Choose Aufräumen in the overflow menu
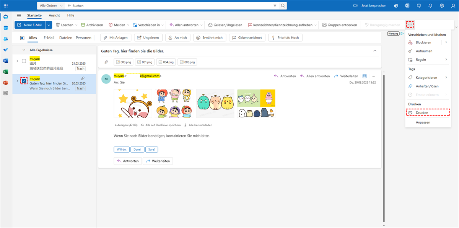 click(428, 51)
